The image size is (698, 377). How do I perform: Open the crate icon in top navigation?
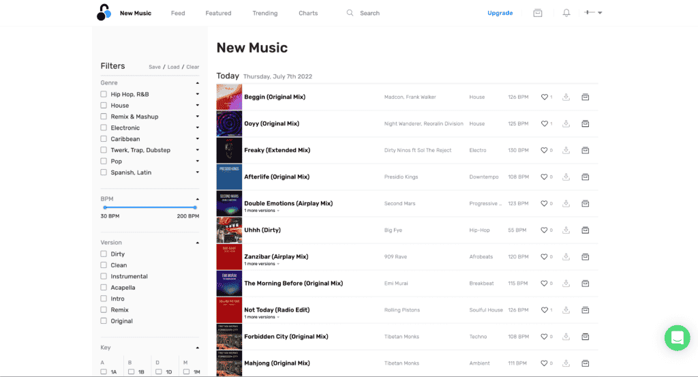point(538,13)
